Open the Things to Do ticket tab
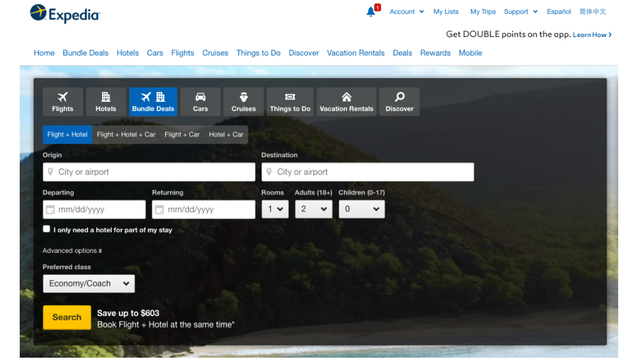The image size is (624, 360). coord(290,102)
